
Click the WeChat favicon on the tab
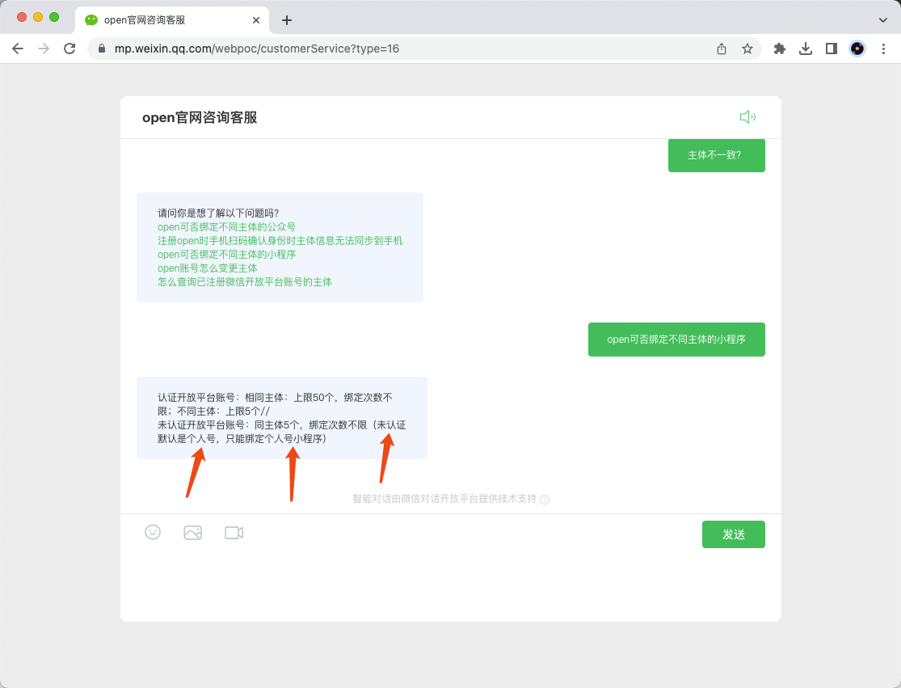click(x=91, y=20)
